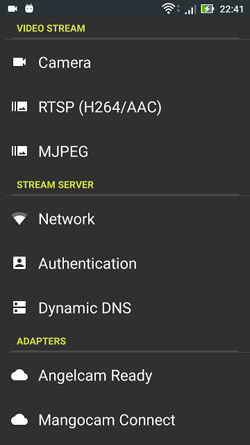Open the Angelcam Ready adapter
This screenshot has width=250, height=445.
point(125,375)
